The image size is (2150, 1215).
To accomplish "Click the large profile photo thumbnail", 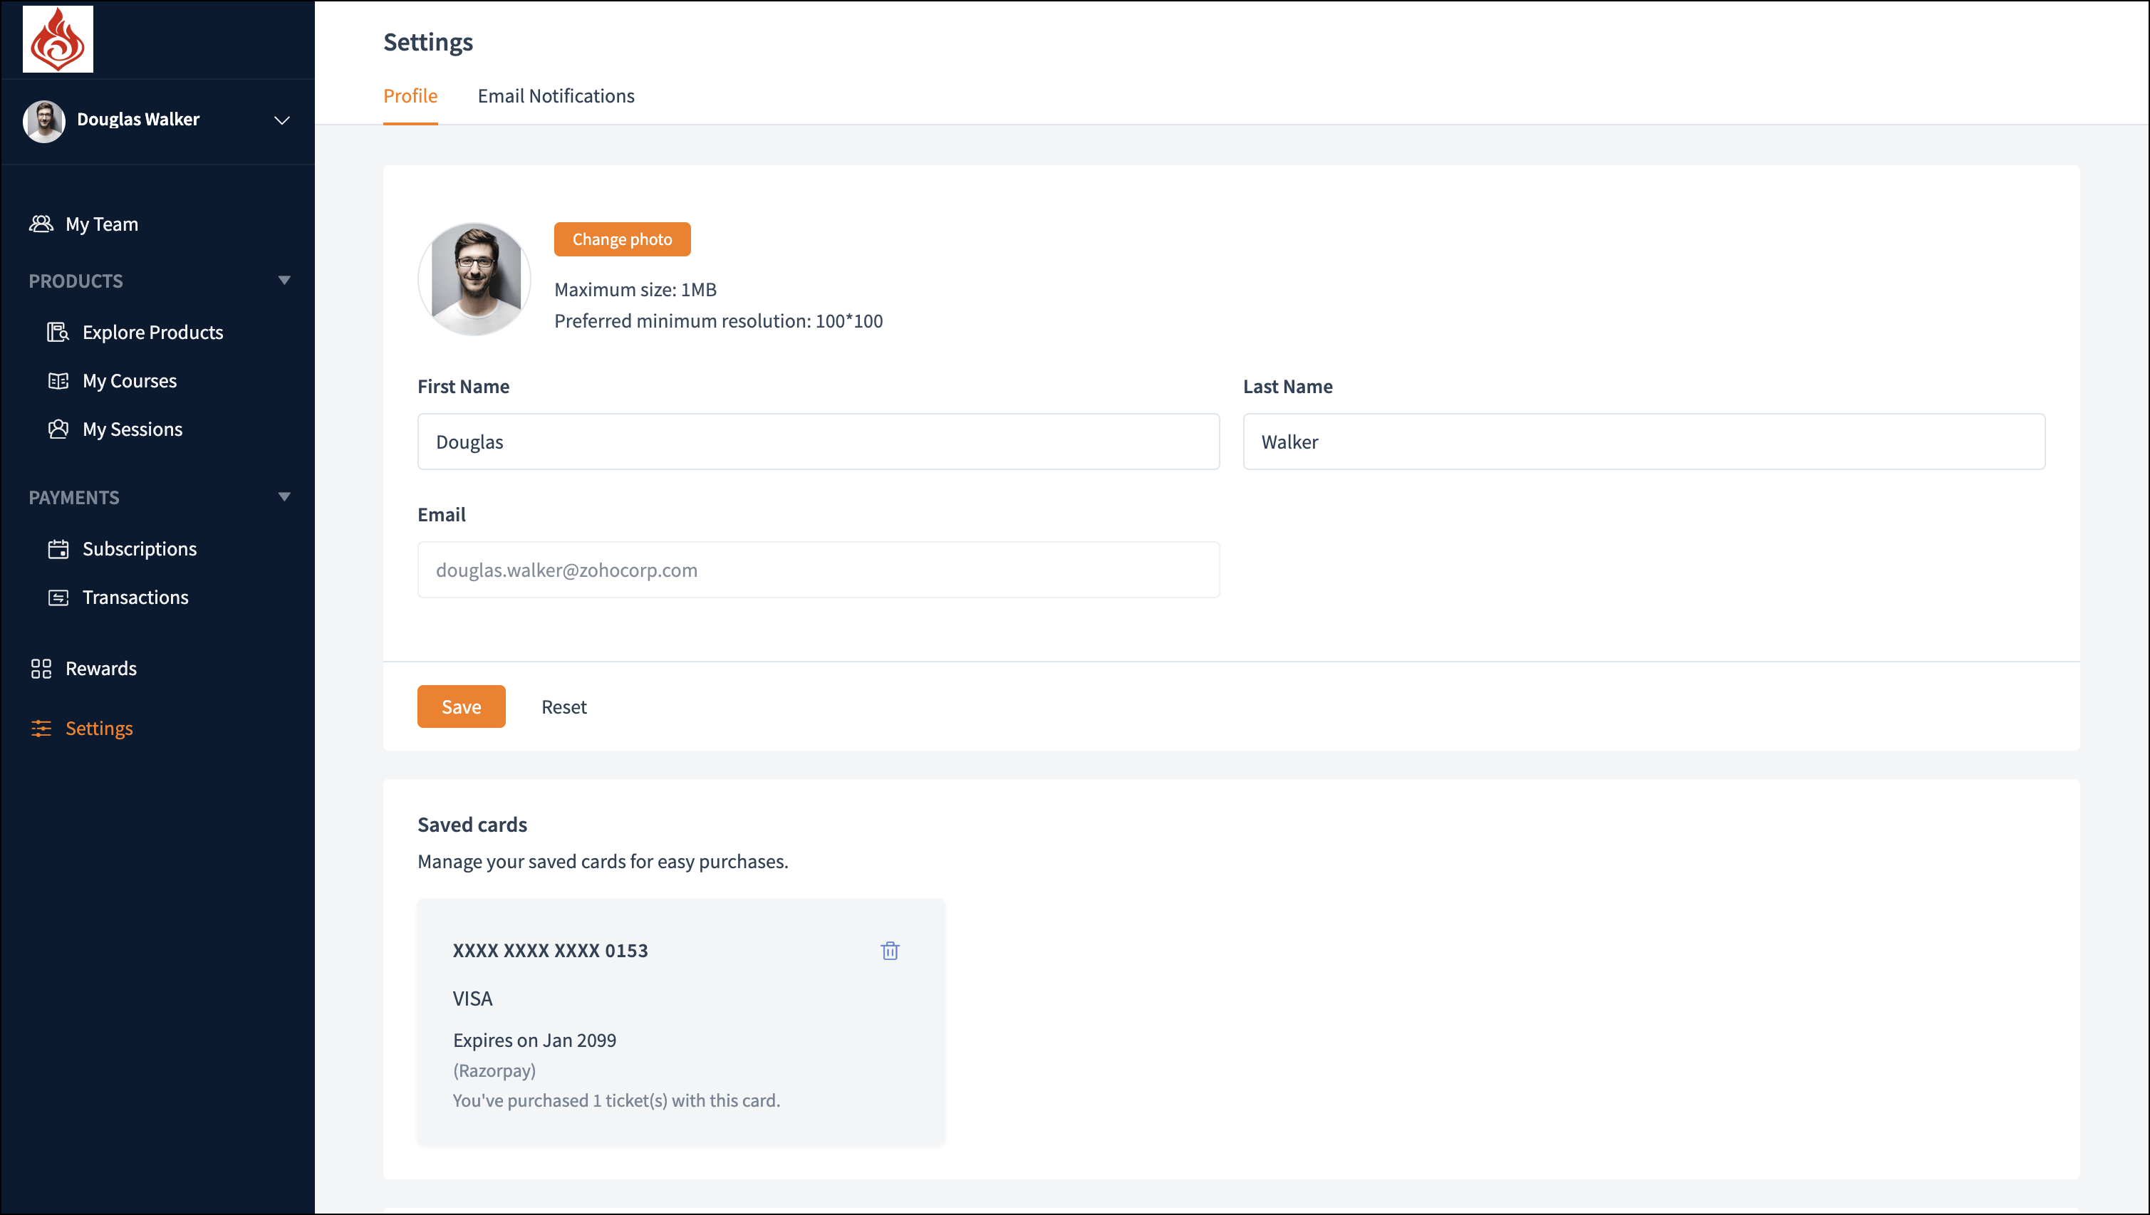I will coord(474,278).
